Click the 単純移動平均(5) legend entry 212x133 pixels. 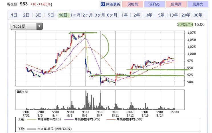(44, 119)
